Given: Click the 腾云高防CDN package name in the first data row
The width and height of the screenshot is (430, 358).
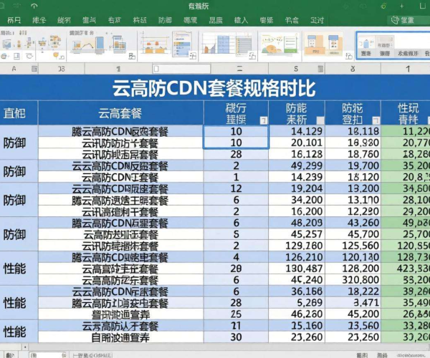Looking at the screenshot, I should pos(120,132).
